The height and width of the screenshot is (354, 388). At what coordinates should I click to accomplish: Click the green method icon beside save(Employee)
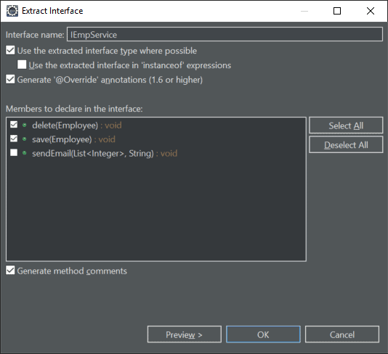coord(24,139)
